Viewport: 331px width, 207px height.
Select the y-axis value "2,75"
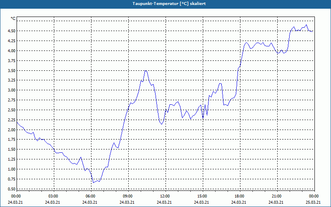tap(12, 100)
